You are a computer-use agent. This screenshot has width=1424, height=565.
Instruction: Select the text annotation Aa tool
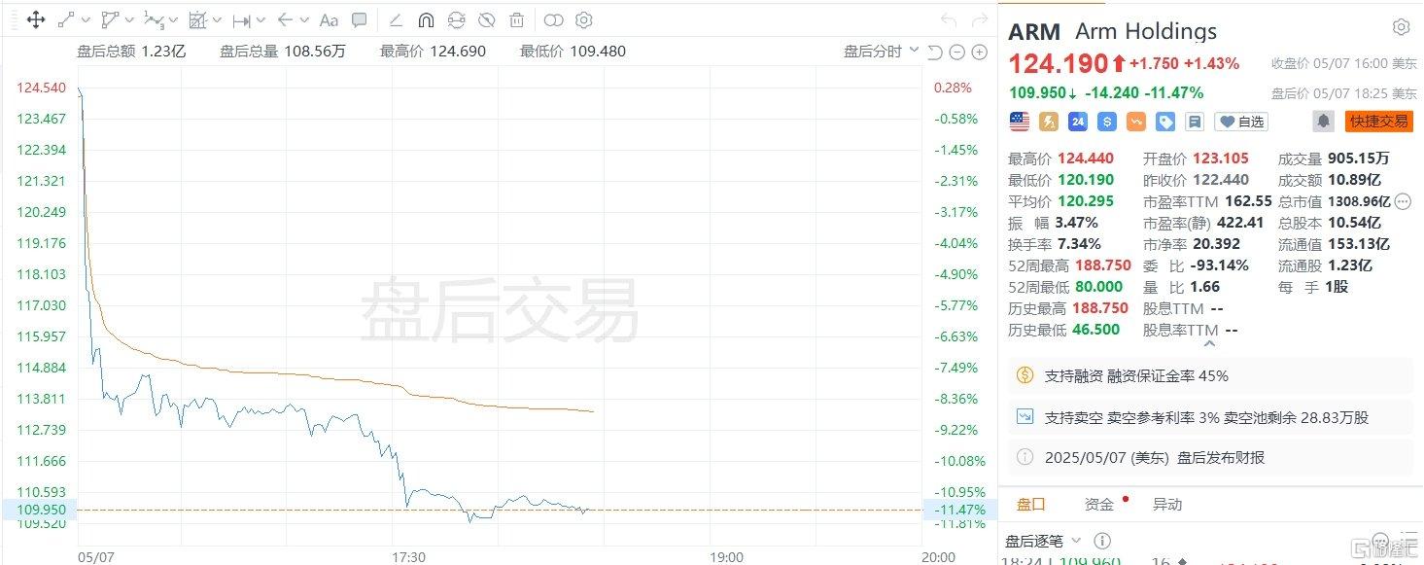[330, 19]
